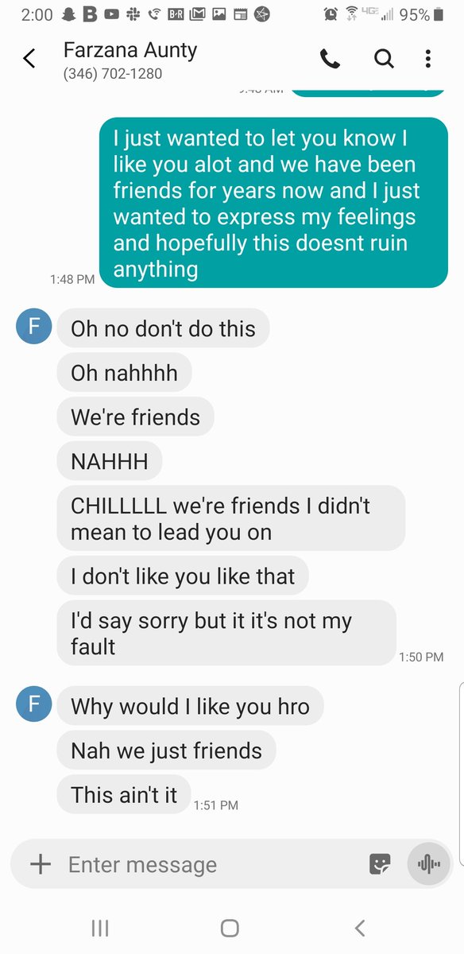This screenshot has width=464, height=954.
Task: Tap the plus attachment icon
Action: tap(40, 864)
